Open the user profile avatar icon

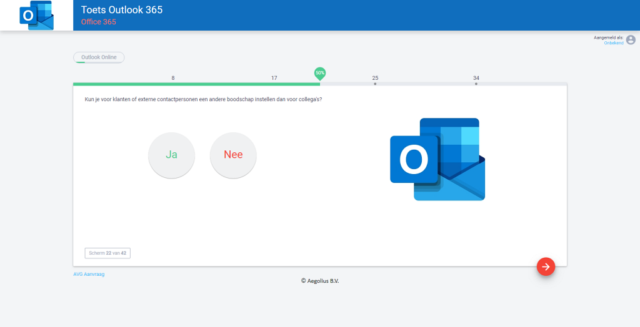[x=631, y=39]
